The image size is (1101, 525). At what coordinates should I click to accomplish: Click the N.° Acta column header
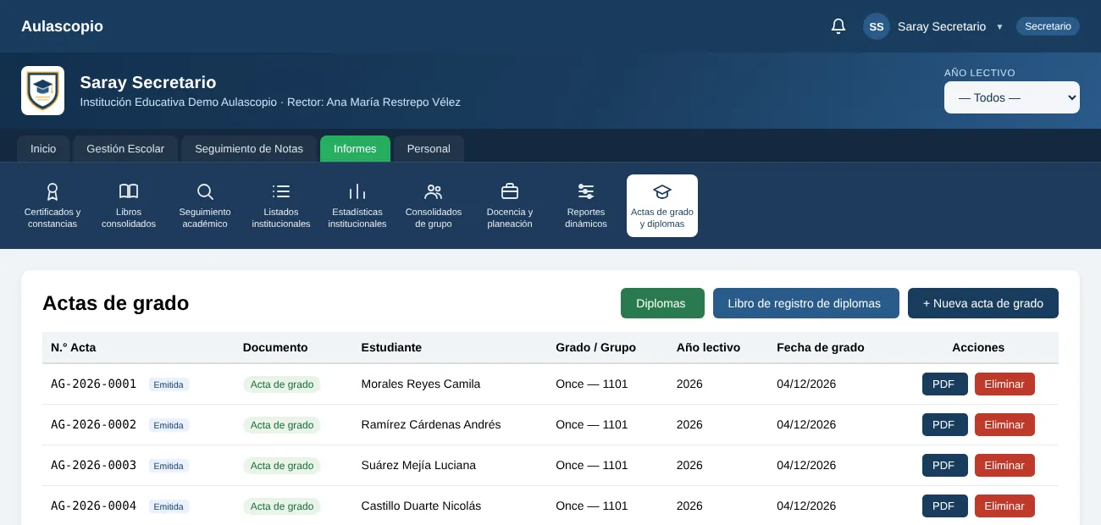pyautogui.click(x=74, y=347)
